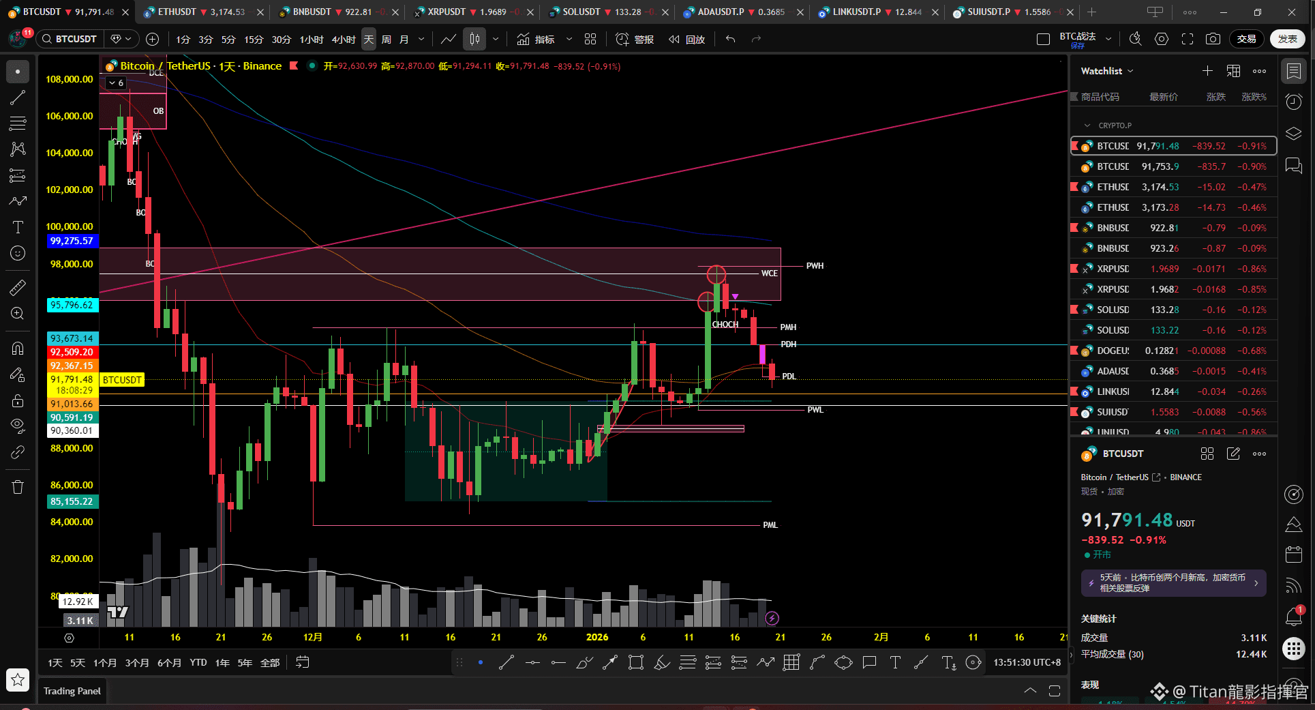Open notifications bell in right sidebar
Viewport: 1315px width, 710px height.
tap(1293, 617)
